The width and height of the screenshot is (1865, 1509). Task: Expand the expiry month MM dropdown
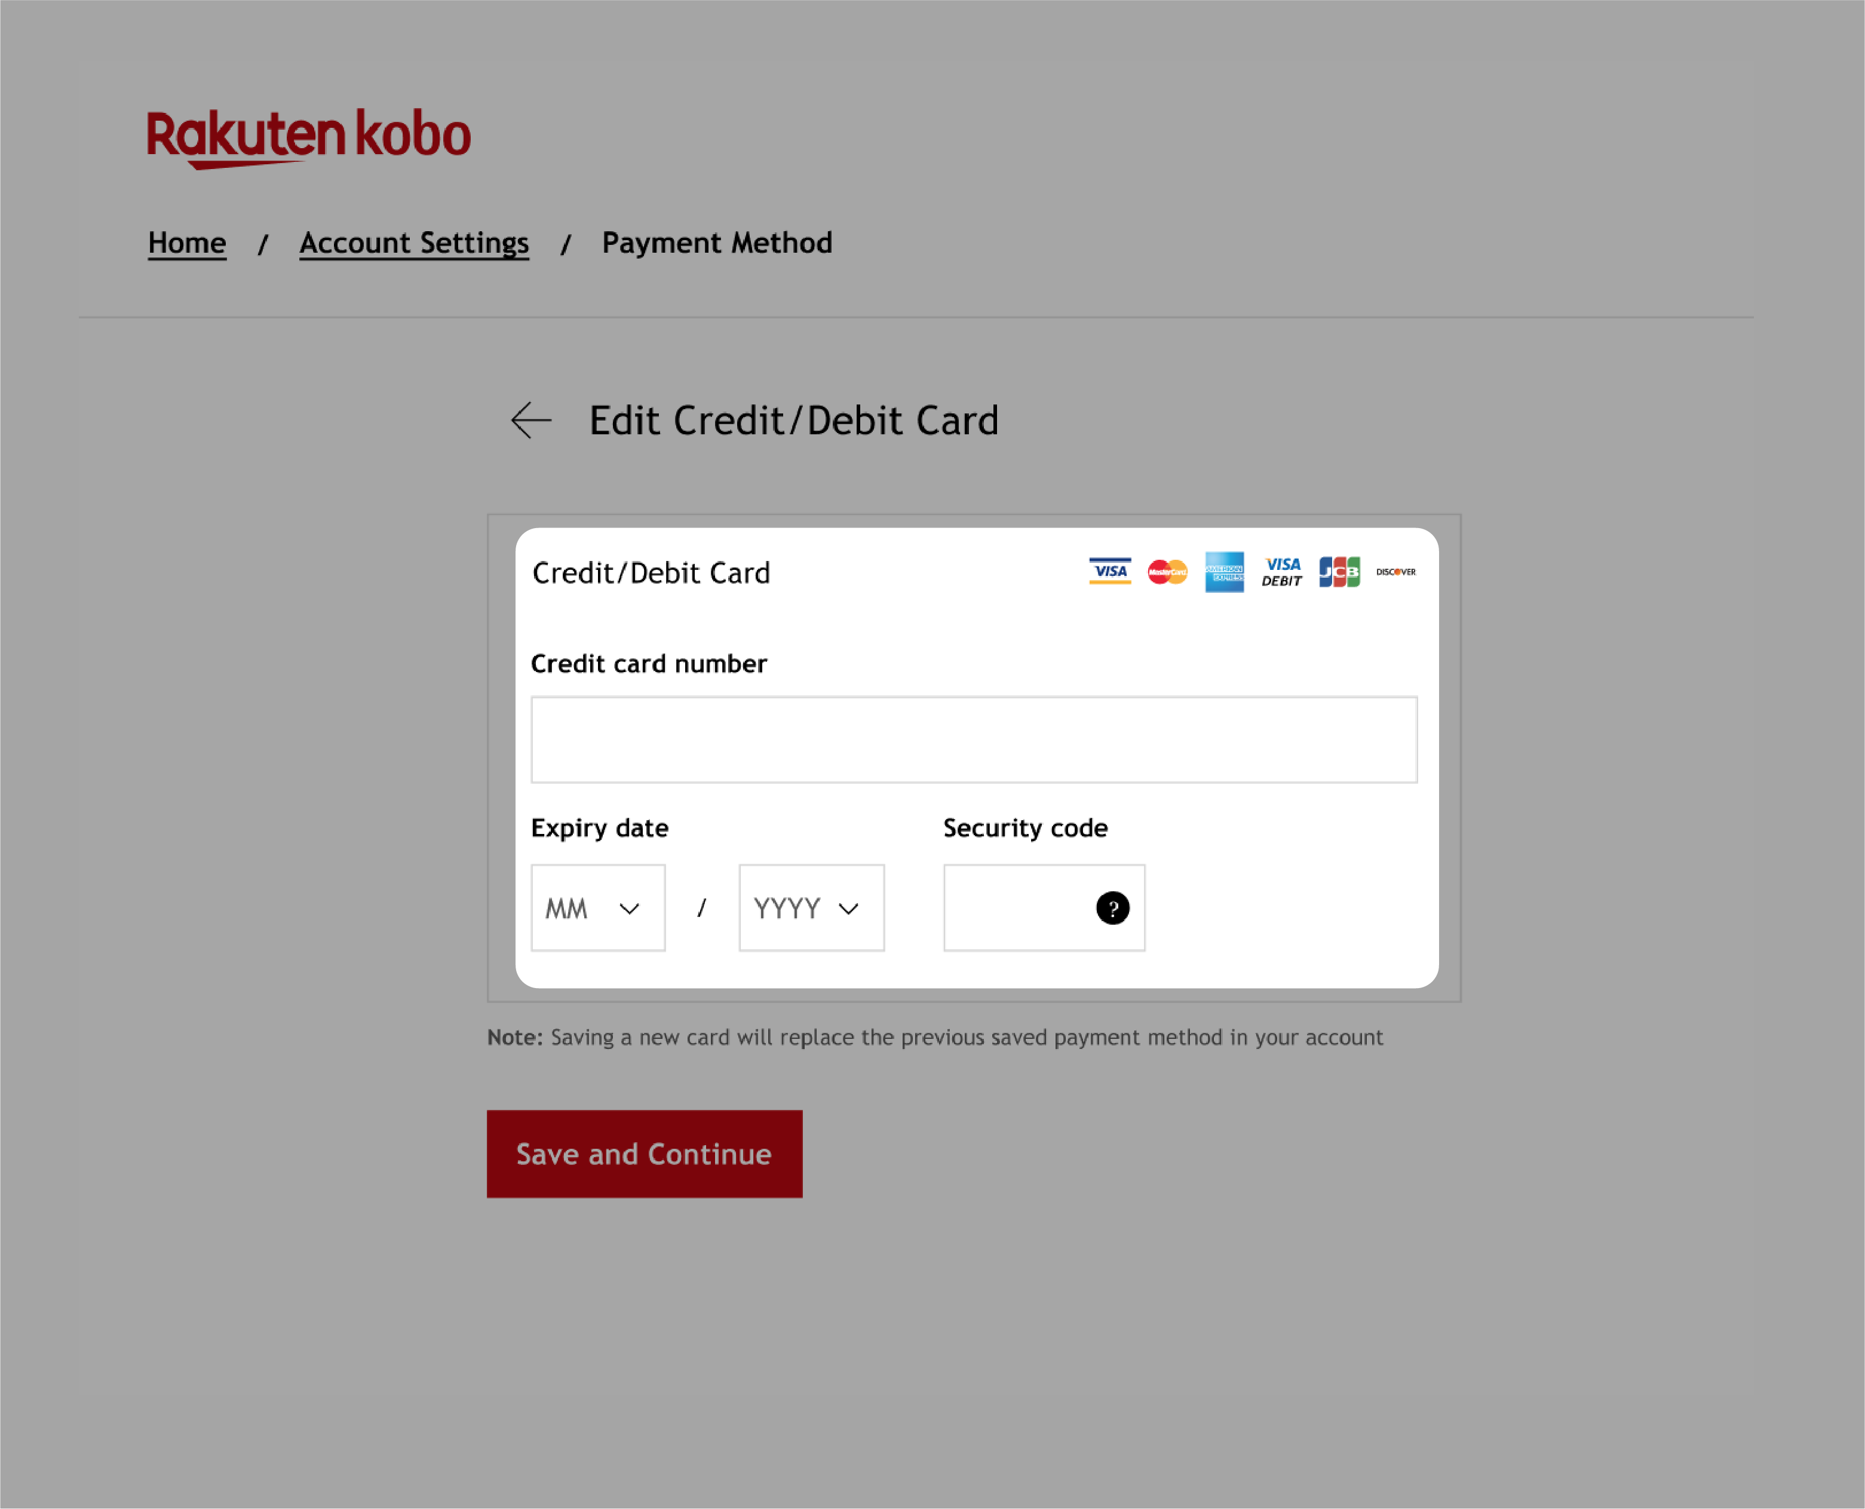tap(596, 907)
